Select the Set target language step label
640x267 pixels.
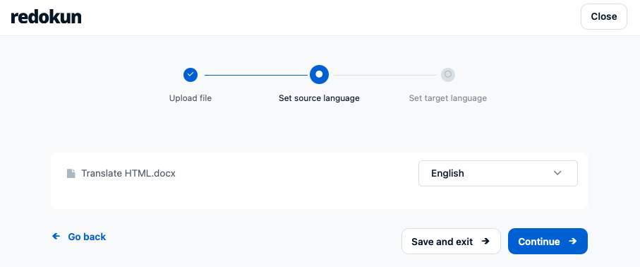tap(448, 98)
